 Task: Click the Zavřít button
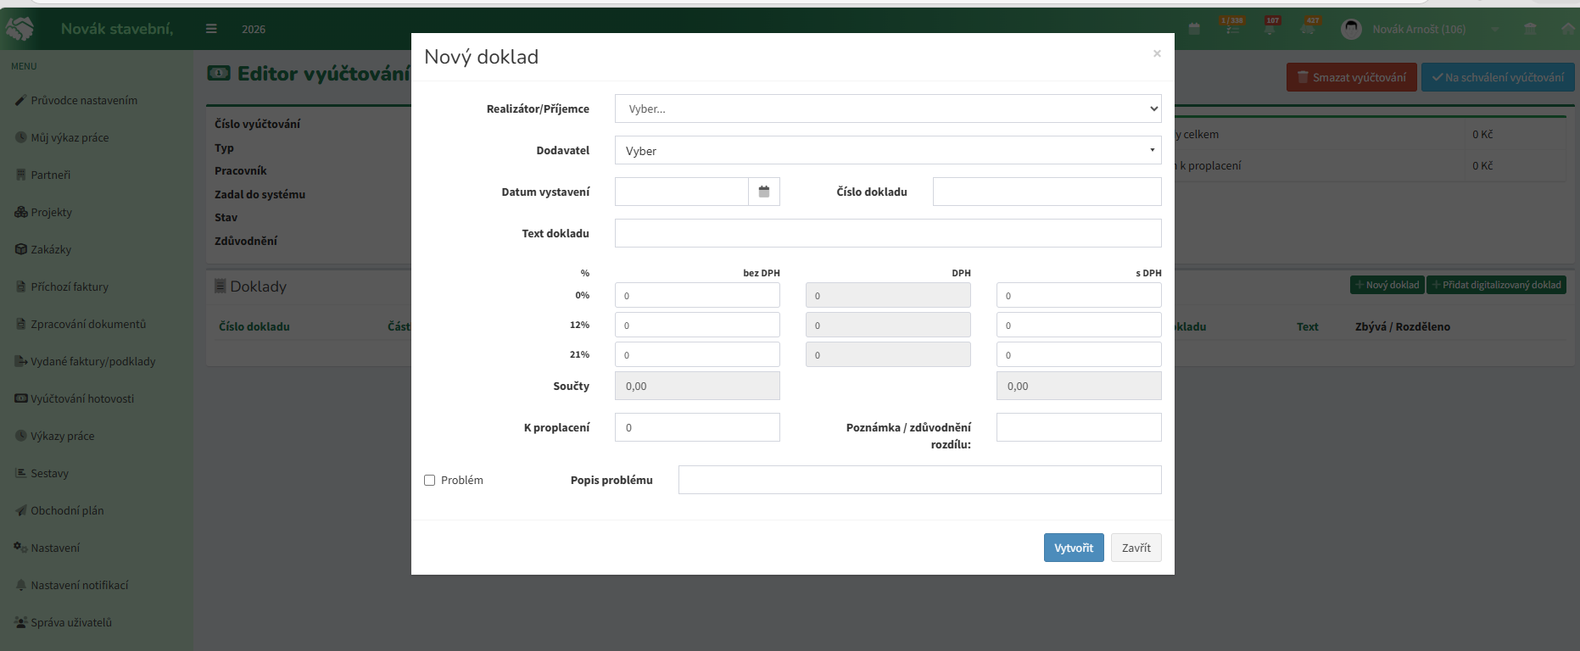tap(1136, 548)
